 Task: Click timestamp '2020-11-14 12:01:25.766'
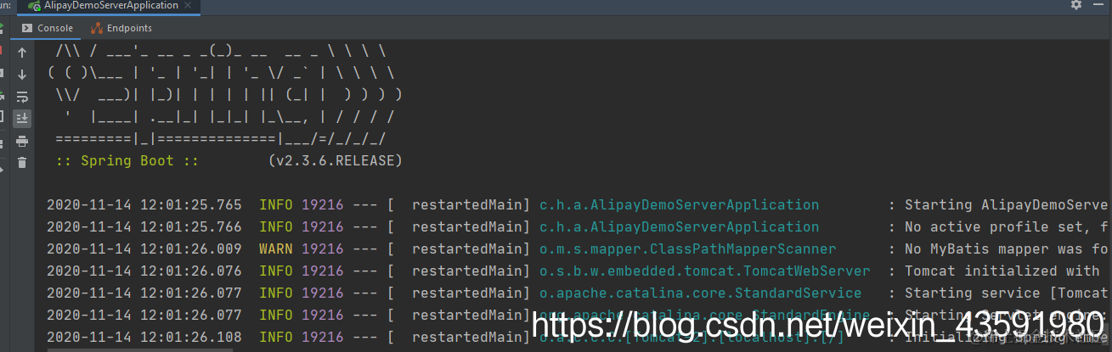coord(144,226)
